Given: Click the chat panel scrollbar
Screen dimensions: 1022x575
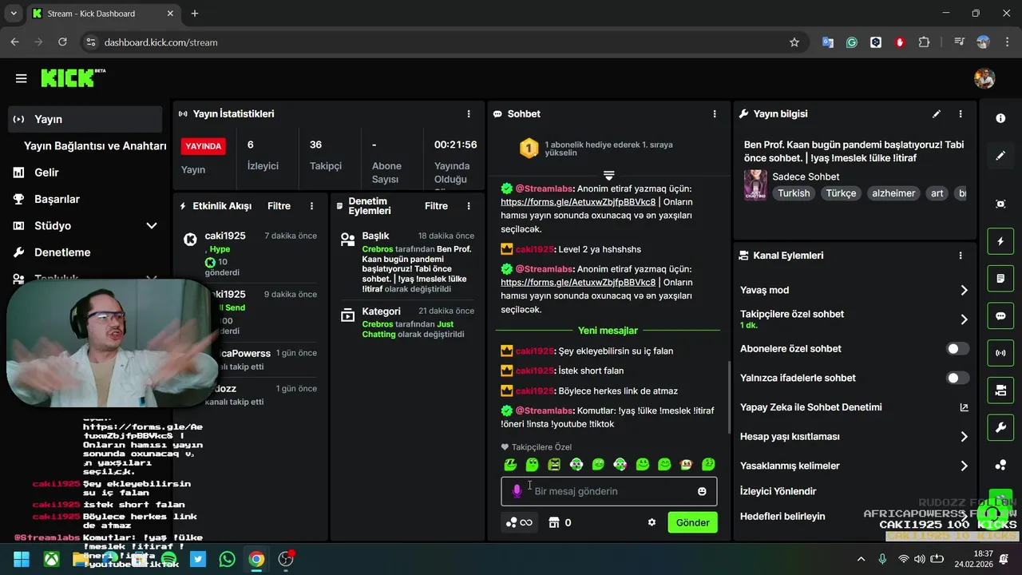Looking at the screenshot, I should (x=727, y=398).
